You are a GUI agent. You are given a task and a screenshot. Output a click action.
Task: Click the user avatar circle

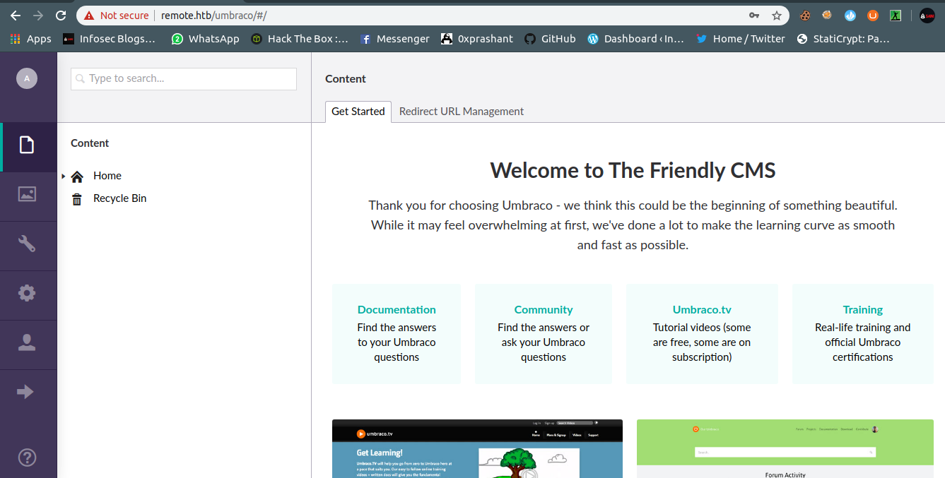pos(27,78)
